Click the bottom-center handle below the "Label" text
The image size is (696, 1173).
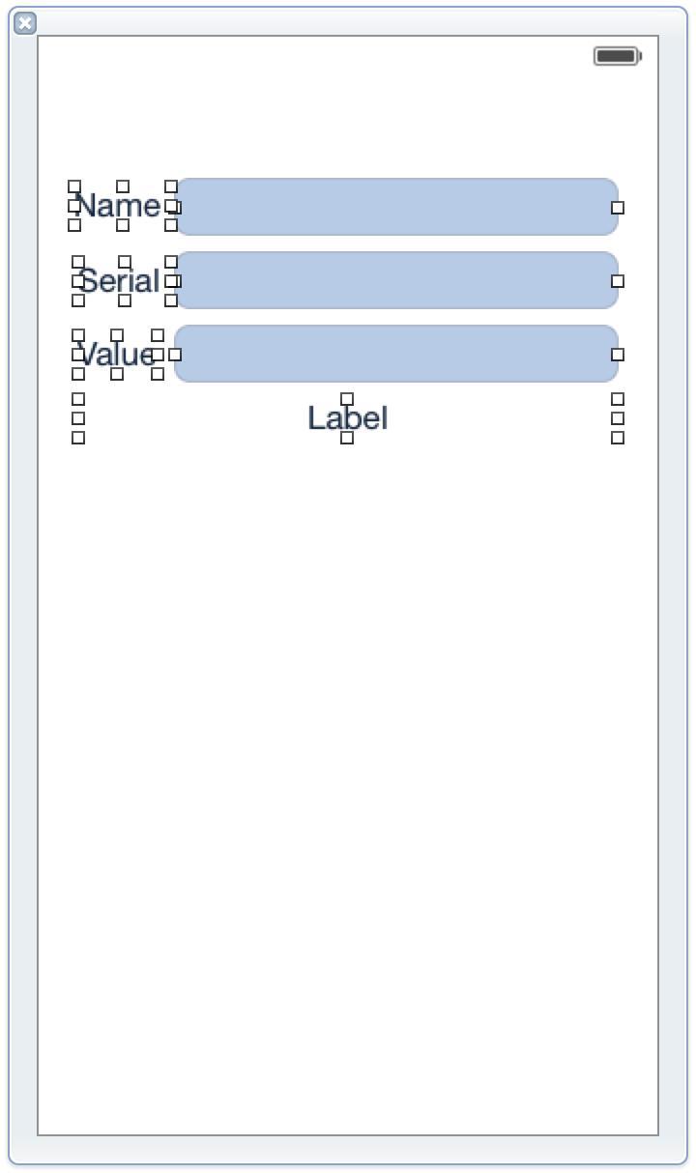347,438
